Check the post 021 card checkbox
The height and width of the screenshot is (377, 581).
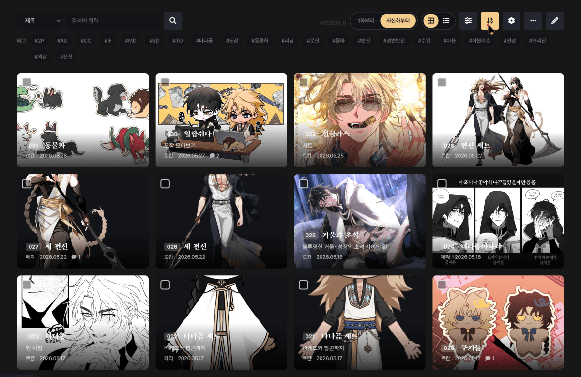pos(304,285)
